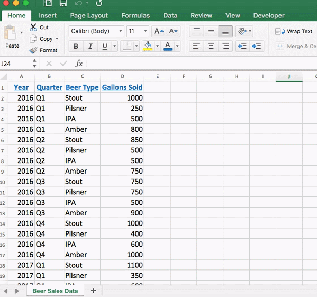Viewport: 317px width, 297px height.
Task: Middle-align cell contents
Action: tap(211, 31)
